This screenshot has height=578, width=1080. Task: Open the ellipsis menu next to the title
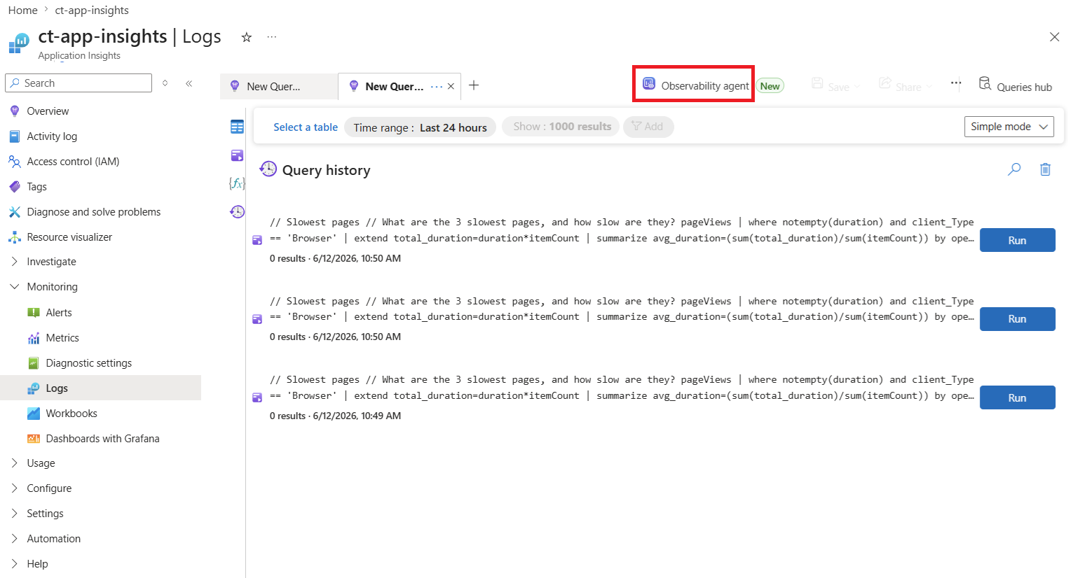272,37
